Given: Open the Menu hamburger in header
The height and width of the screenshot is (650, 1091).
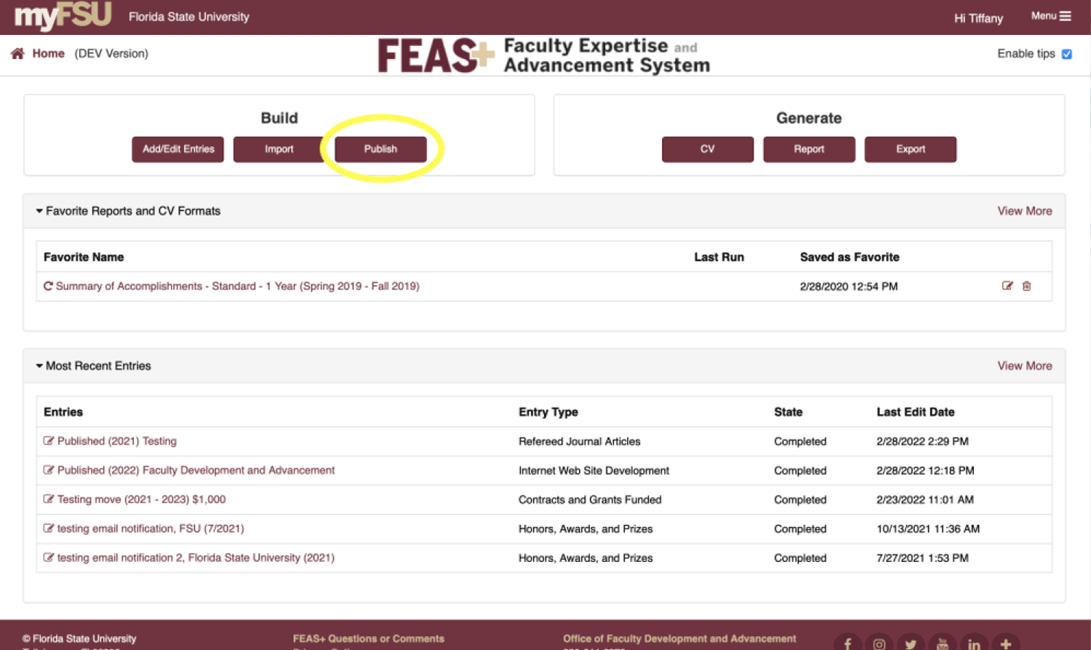Looking at the screenshot, I should pos(1051,16).
